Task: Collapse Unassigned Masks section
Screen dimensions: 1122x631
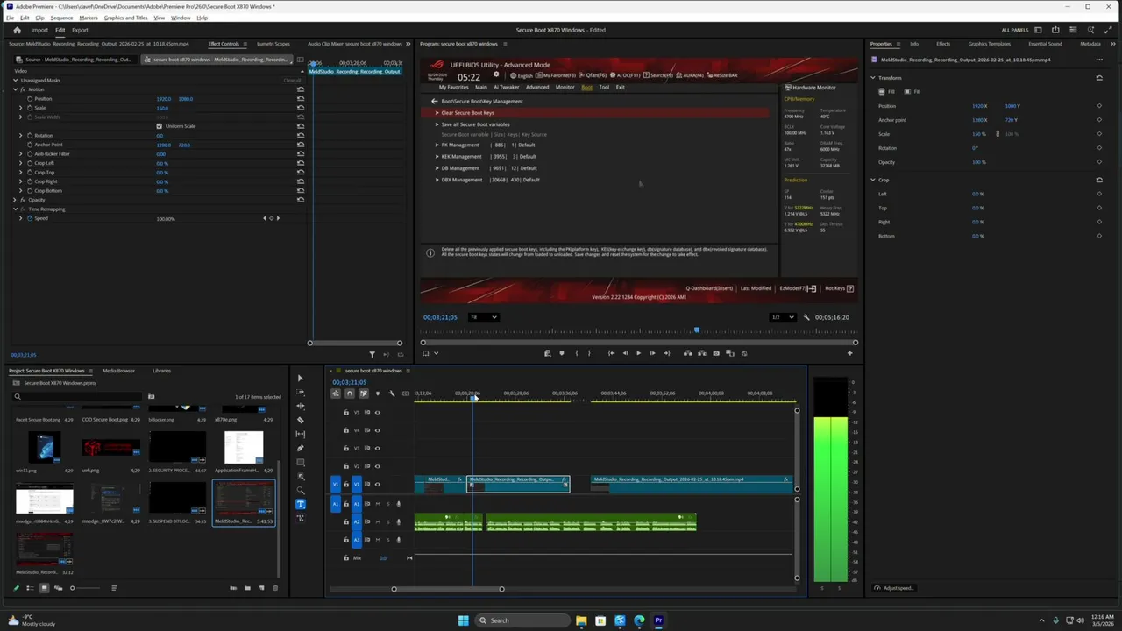Action: pyautogui.click(x=15, y=81)
